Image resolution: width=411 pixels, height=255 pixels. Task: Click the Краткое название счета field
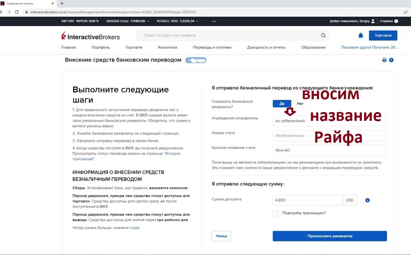click(x=330, y=150)
